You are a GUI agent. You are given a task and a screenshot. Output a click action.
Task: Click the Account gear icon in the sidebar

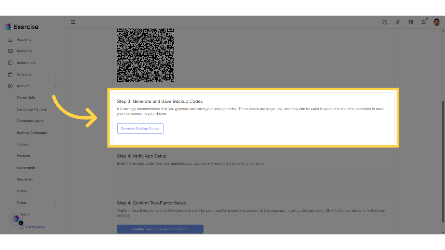[x=11, y=86]
